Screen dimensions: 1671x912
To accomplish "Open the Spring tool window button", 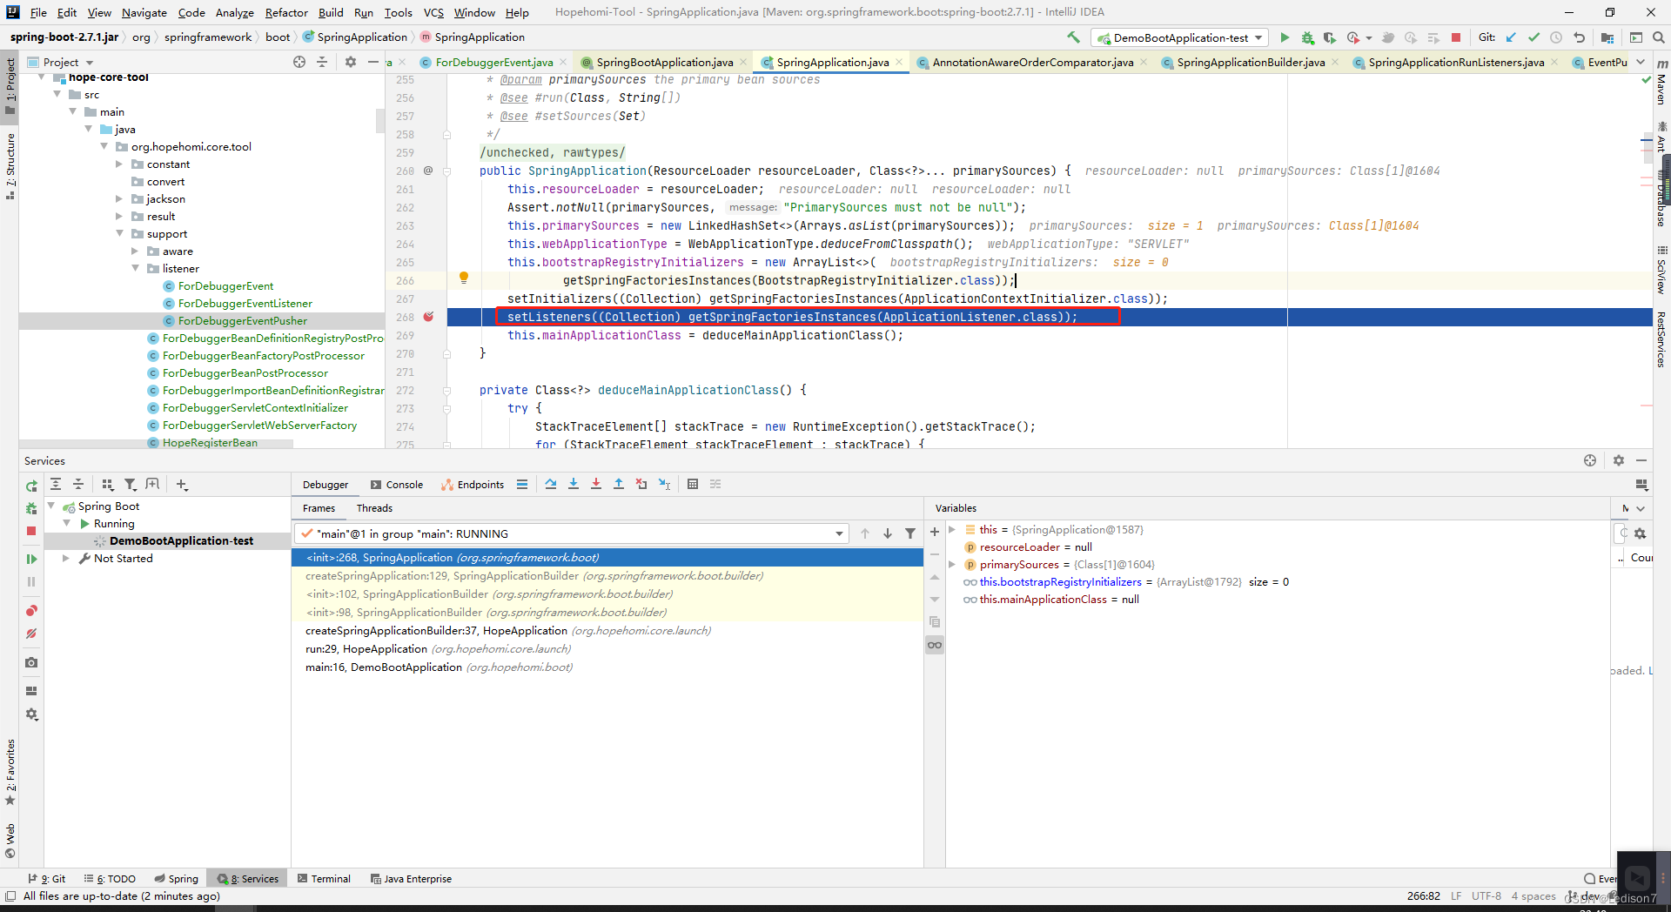I will 177,879.
